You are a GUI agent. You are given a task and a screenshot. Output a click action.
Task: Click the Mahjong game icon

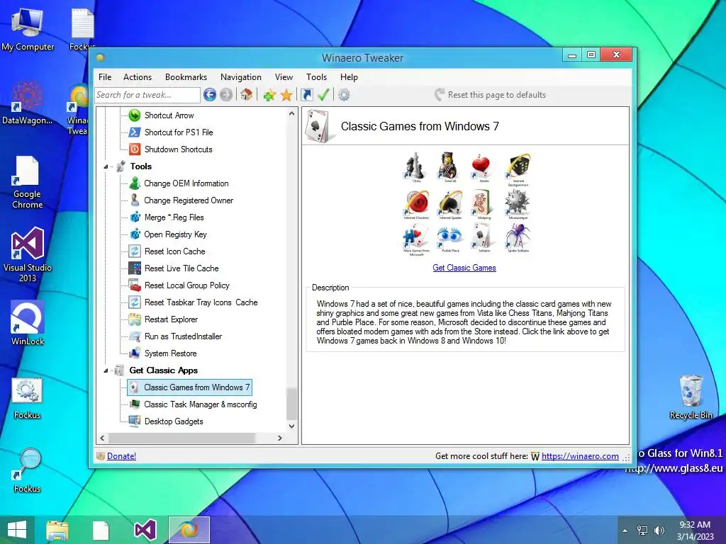pyautogui.click(x=482, y=203)
